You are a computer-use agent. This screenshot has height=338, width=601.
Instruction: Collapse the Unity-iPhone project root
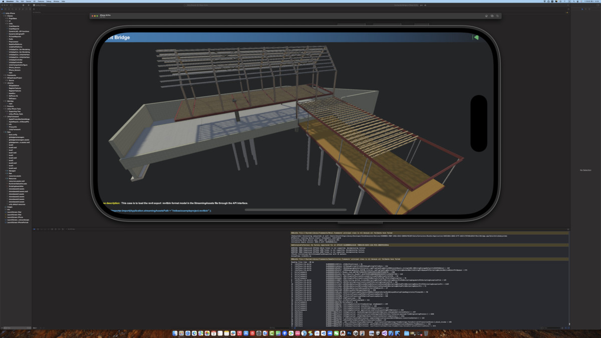[2, 14]
